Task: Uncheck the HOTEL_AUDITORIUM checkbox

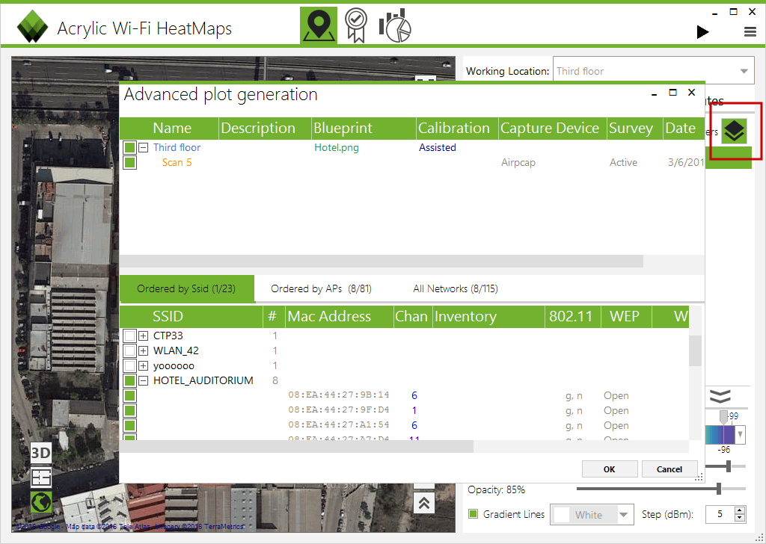Action: [x=129, y=380]
